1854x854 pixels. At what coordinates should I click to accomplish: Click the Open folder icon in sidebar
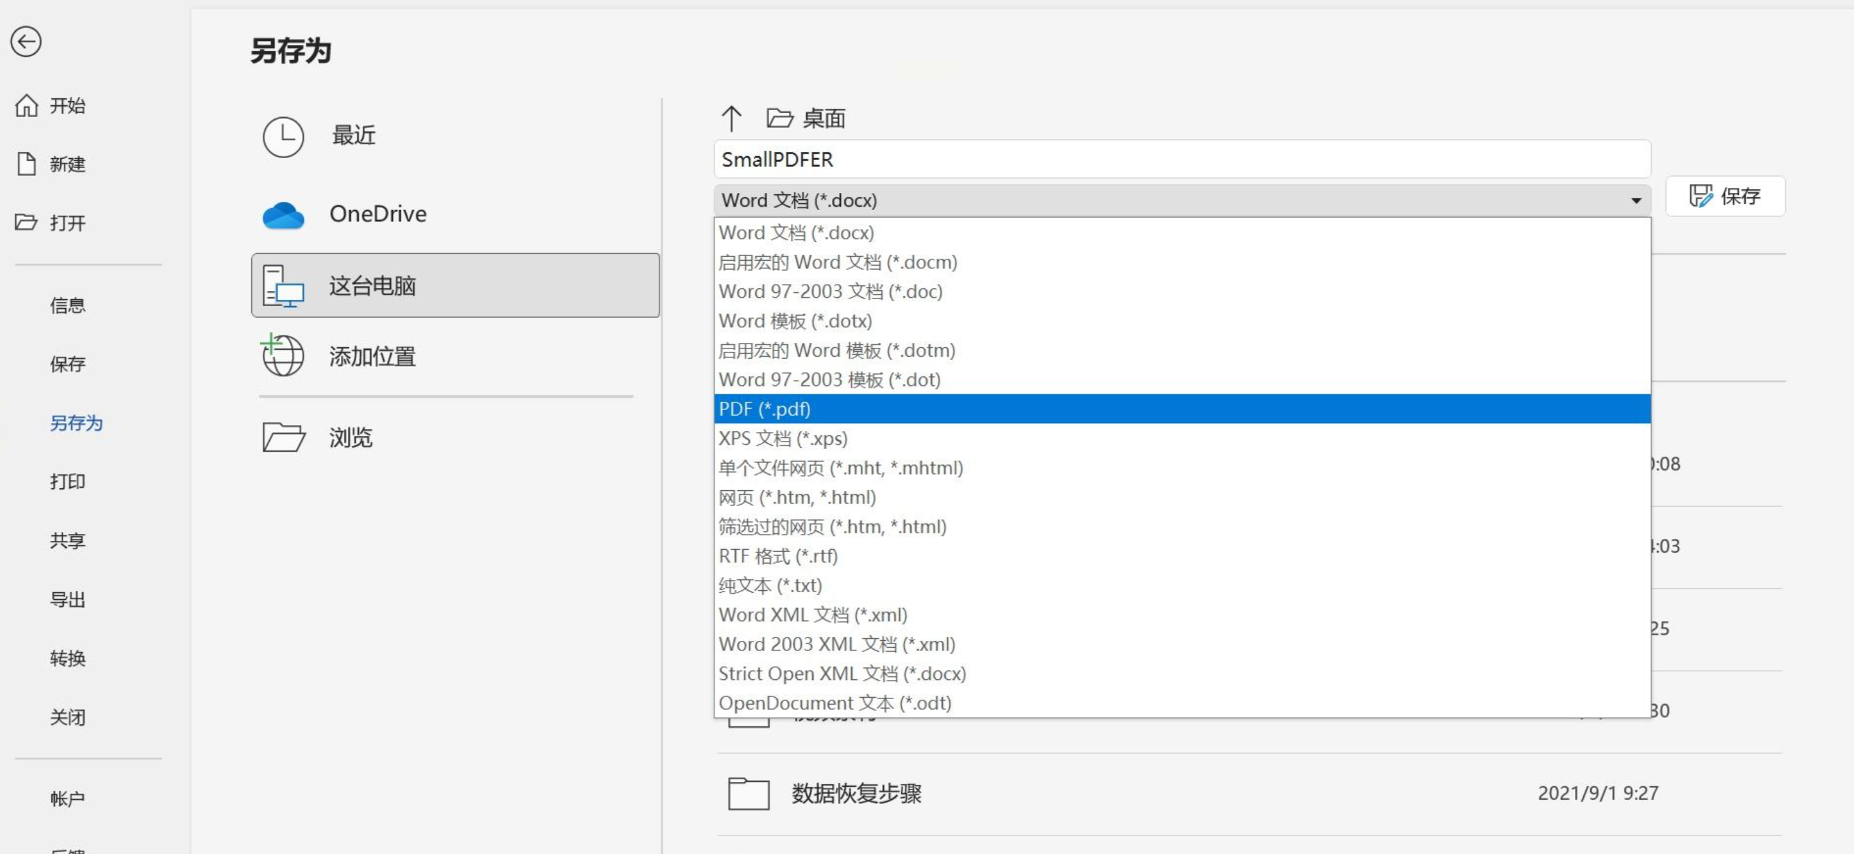[x=27, y=222]
